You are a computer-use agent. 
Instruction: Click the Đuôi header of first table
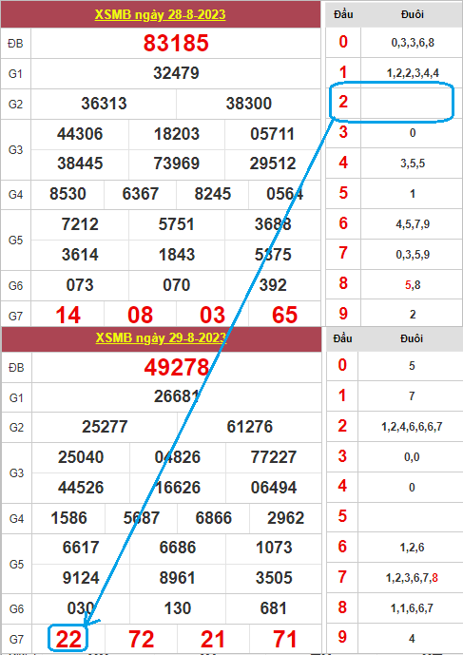click(x=413, y=14)
